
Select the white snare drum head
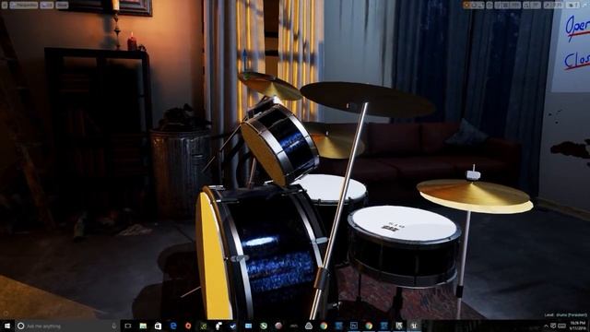click(x=405, y=224)
